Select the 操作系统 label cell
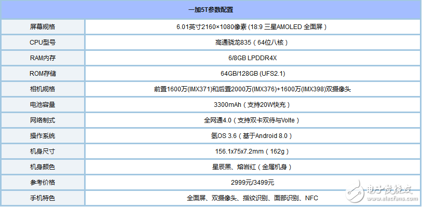422x207 pixels. tap(43, 136)
